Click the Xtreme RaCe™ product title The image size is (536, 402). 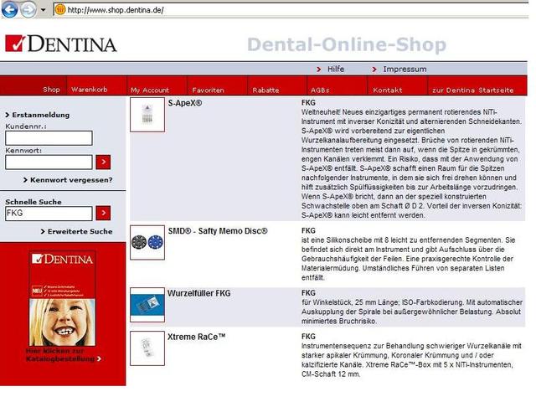coord(196,337)
